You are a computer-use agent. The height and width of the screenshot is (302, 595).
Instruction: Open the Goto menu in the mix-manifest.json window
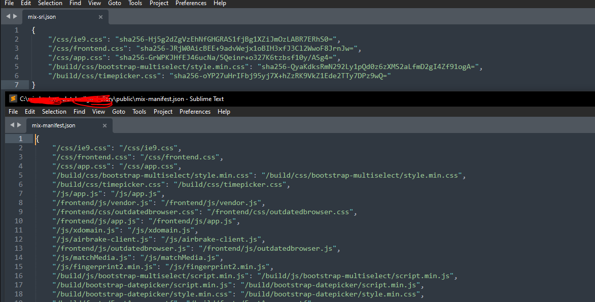point(118,111)
